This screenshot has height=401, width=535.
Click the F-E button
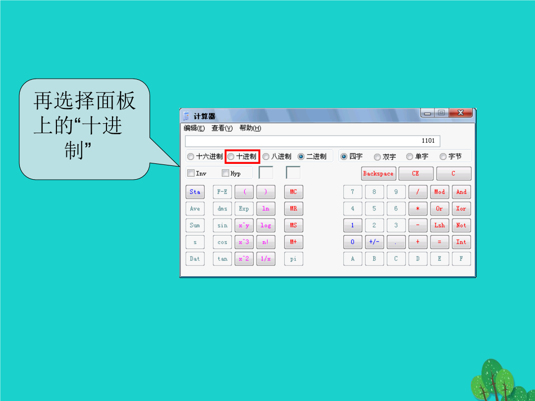222,192
